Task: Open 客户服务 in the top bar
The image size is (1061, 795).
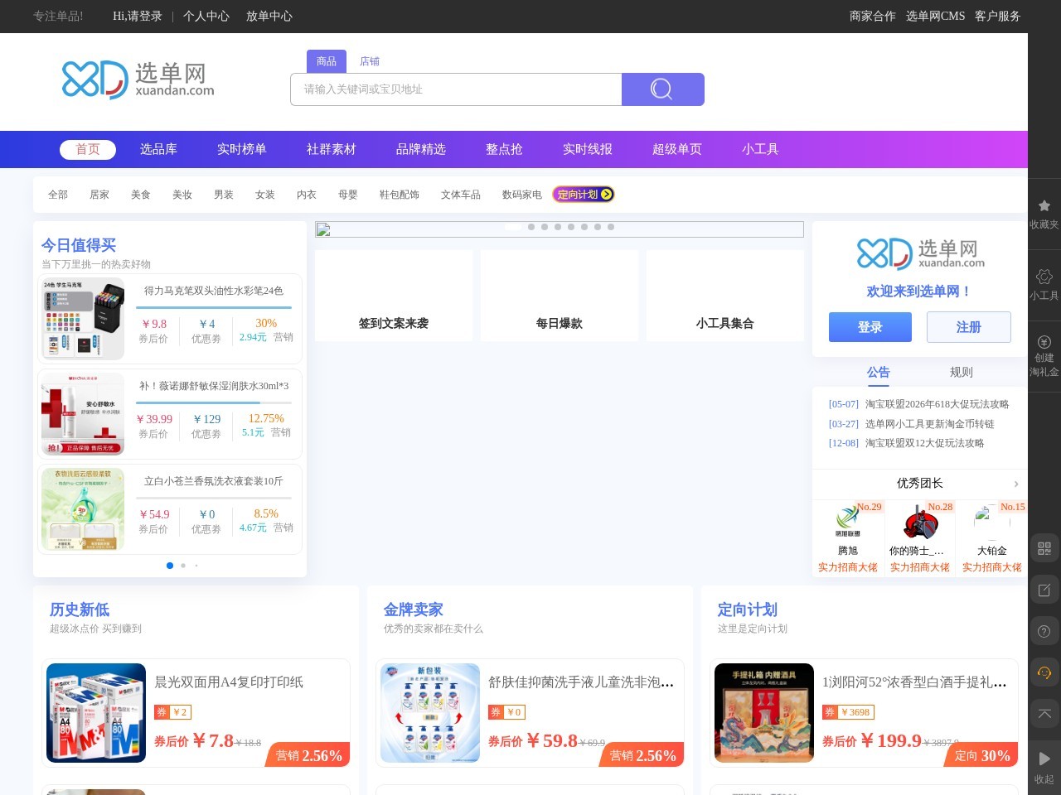Action: pyautogui.click(x=998, y=16)
